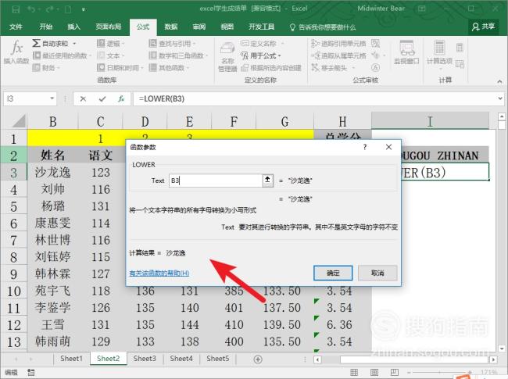
Task: Open Recently Used functions list
Action: pos(62,55)
